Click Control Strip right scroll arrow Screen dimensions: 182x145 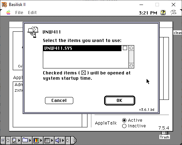(68, 140)
